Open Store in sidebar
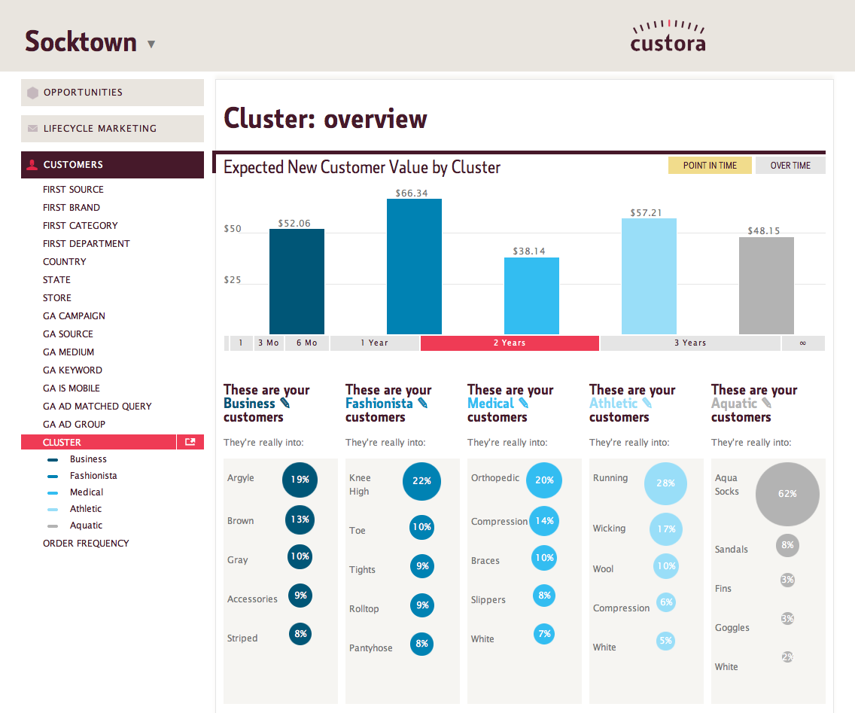Image resolution: width=855 pixels, height=713 pixels. pos(57,297)
